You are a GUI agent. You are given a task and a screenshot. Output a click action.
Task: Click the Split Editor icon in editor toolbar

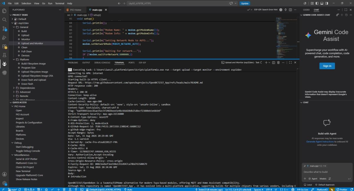[x=290, y=10]
